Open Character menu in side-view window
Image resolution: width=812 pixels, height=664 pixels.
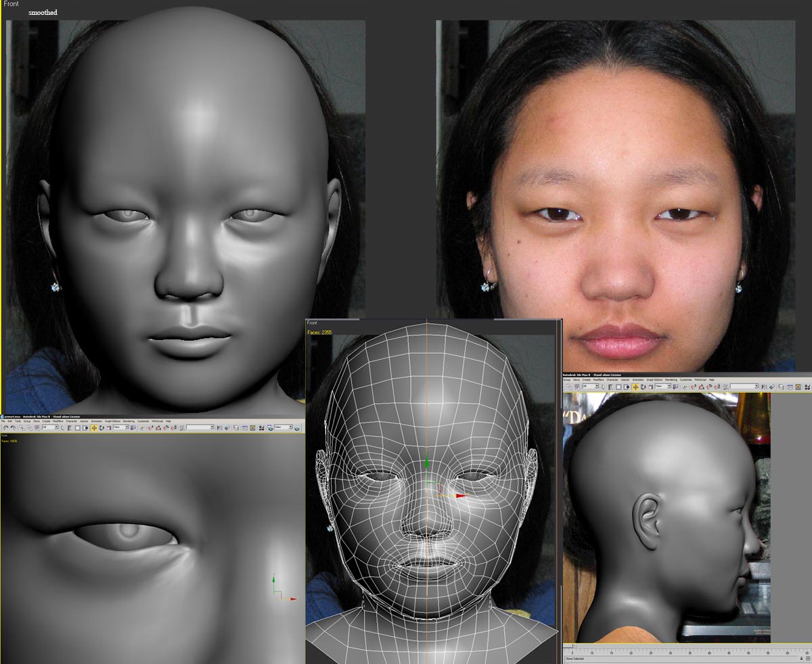point(612,380)
